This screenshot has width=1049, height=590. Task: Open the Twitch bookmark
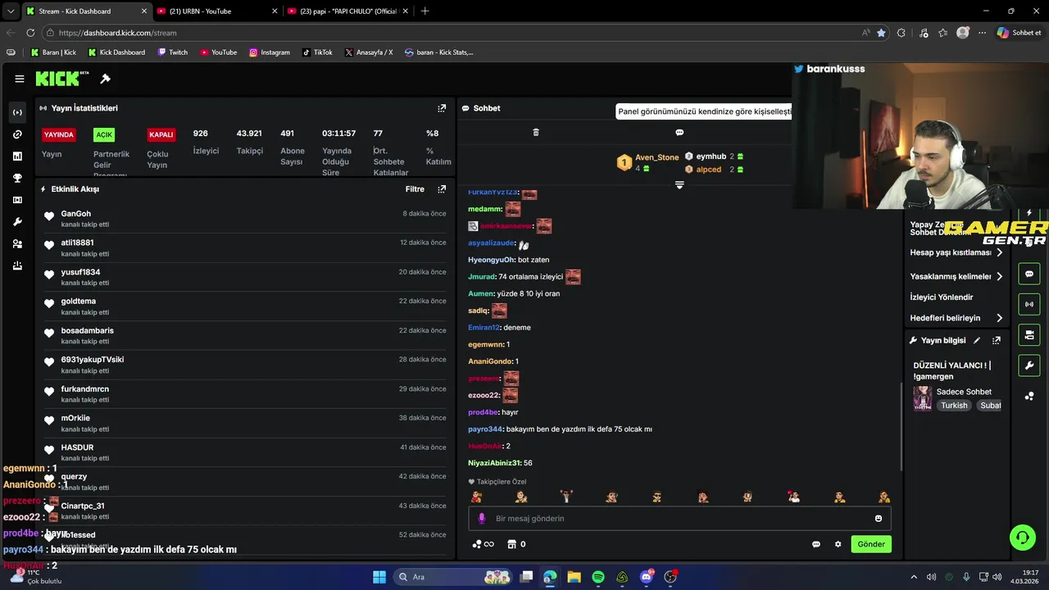pos(172,52)
